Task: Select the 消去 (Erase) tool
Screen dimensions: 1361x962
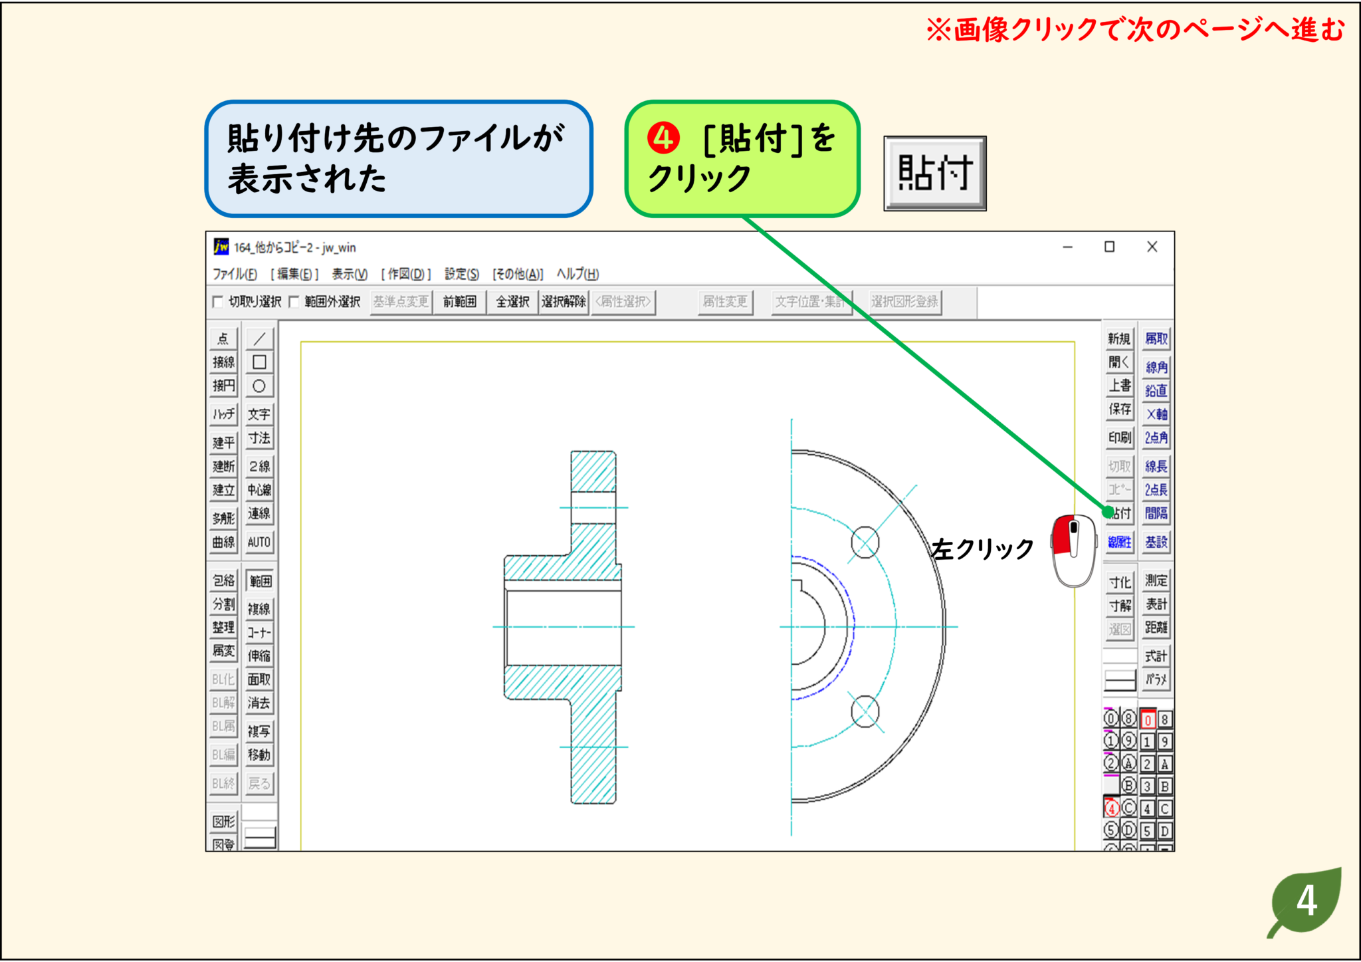Action: [x=259, y=703]
